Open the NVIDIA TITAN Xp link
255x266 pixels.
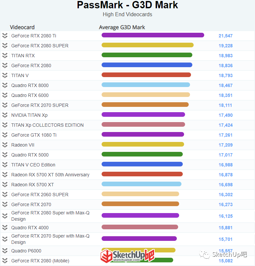coord(29,115)
